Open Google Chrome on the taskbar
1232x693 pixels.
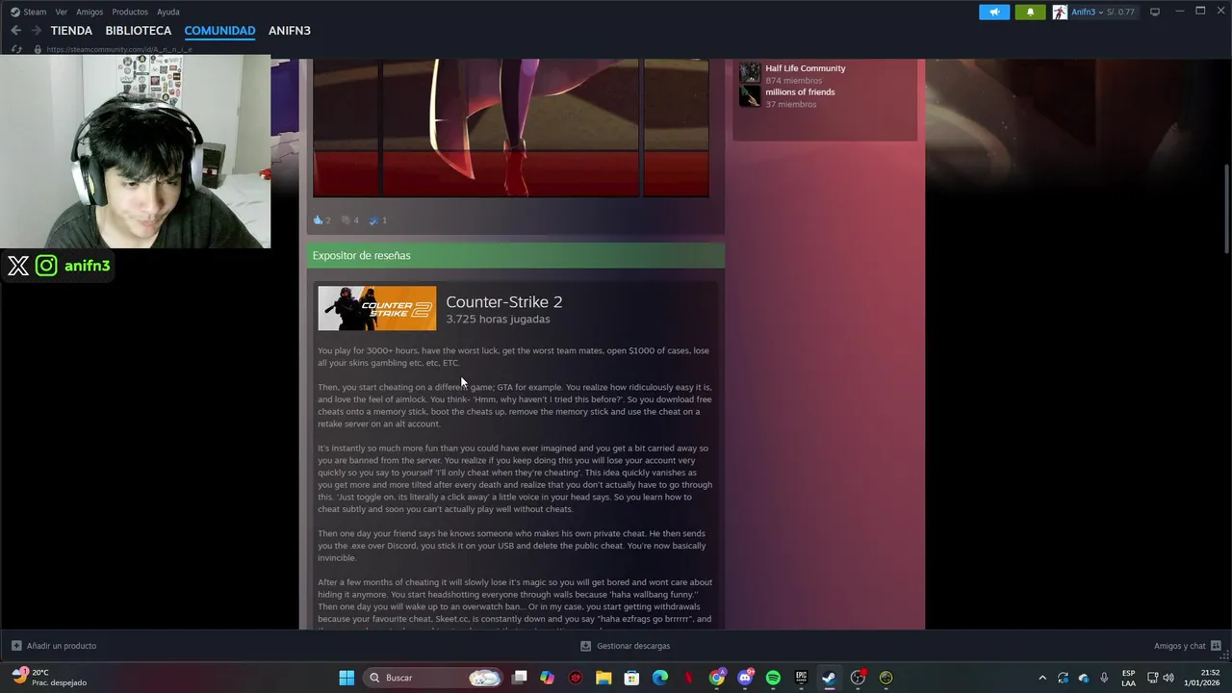tap(717, 678)
